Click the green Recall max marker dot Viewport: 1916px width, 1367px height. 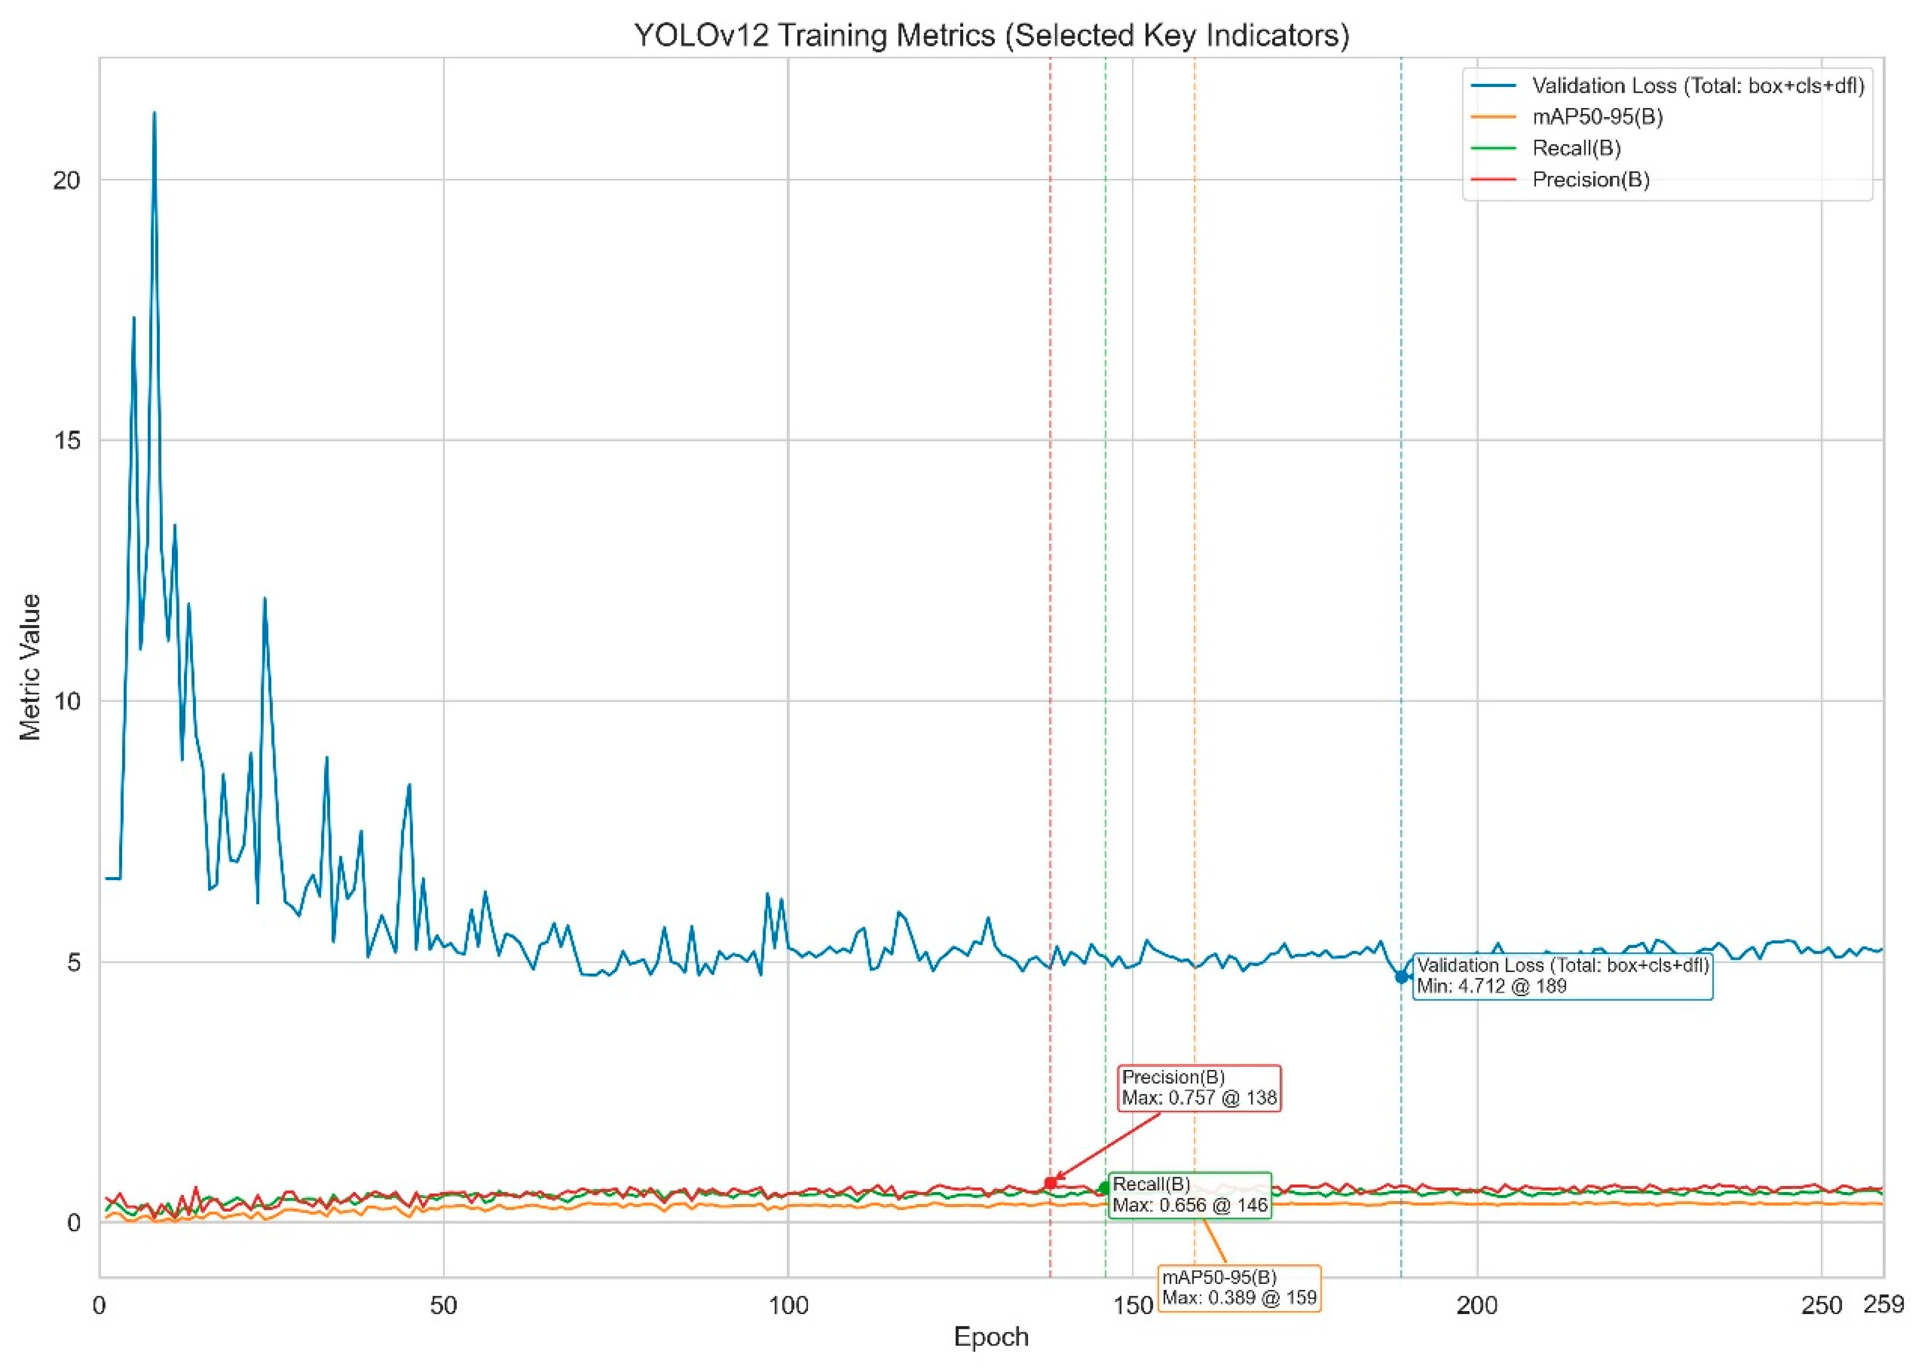[1105, 1188]
